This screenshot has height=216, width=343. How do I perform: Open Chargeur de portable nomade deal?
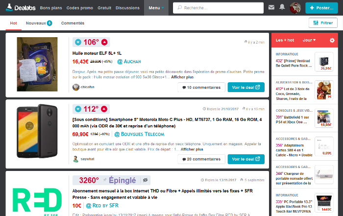(x=294, y=178)
